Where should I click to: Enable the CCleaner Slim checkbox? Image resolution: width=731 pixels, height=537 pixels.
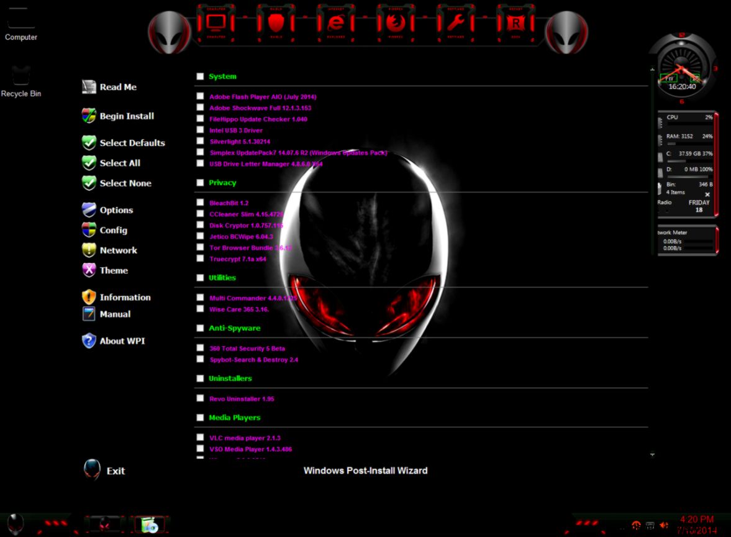click(x=200, y=213)
